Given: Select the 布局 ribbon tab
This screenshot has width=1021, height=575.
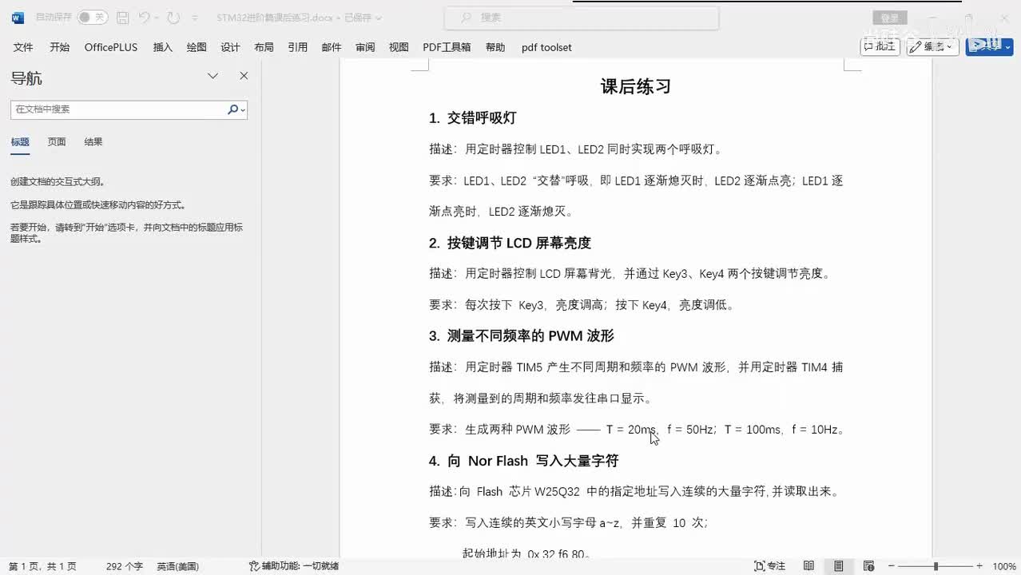Looking at the screenshot, I should pyautogui.click(x=264, y=47).
